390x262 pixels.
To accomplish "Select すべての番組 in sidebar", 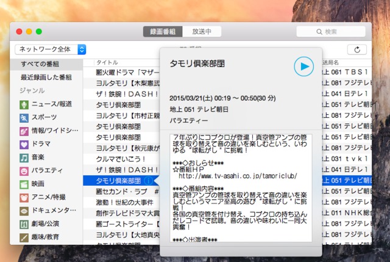I will click(43, 64).
